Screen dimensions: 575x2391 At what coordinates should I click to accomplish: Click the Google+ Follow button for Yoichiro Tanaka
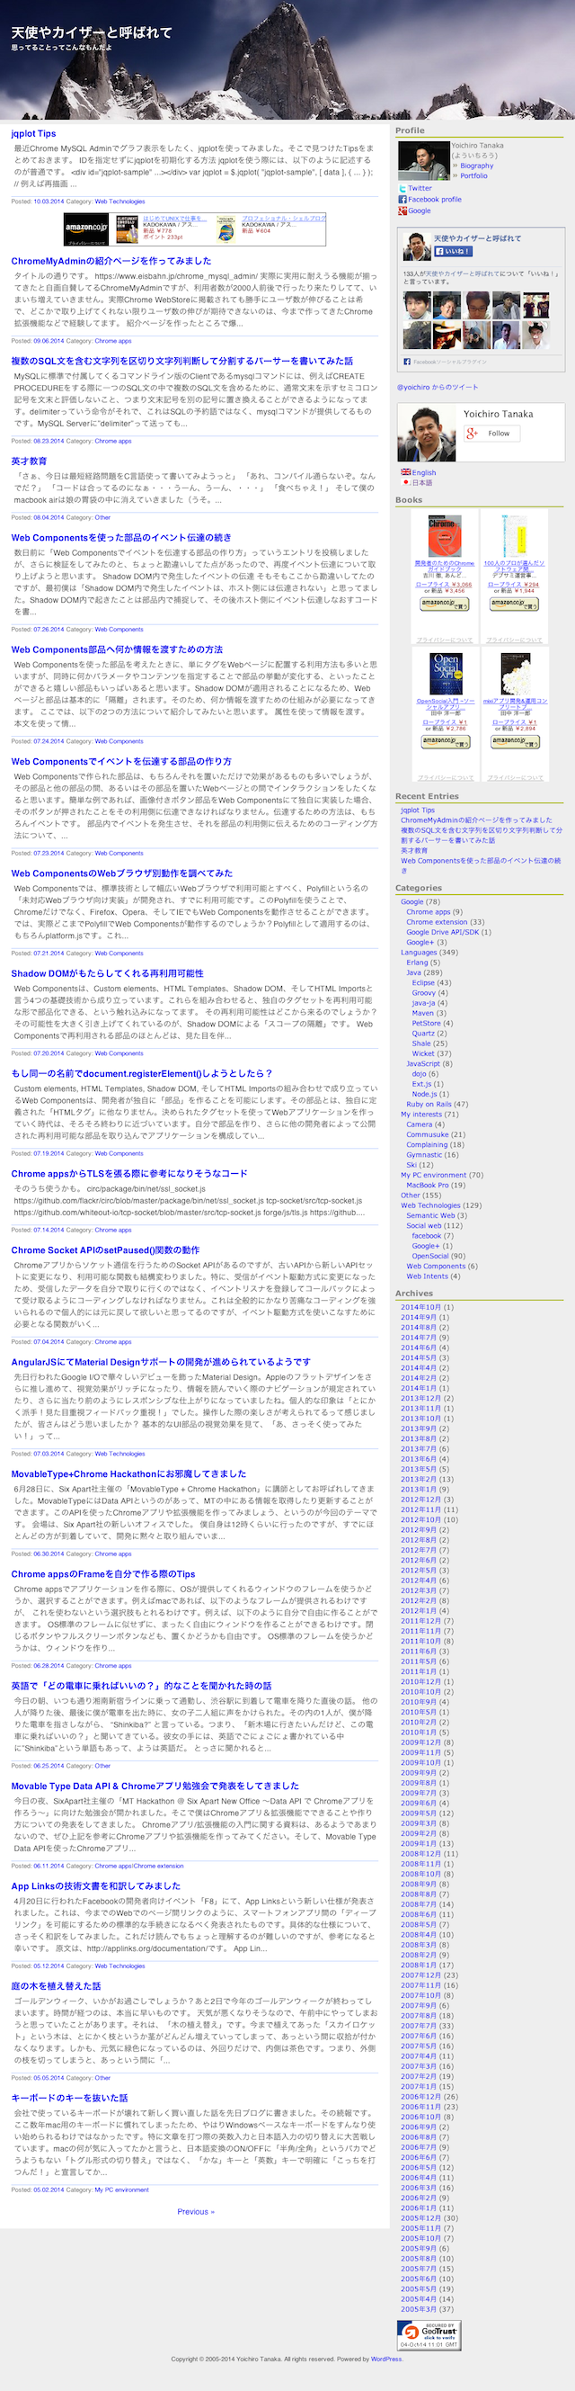pos(491,434)
